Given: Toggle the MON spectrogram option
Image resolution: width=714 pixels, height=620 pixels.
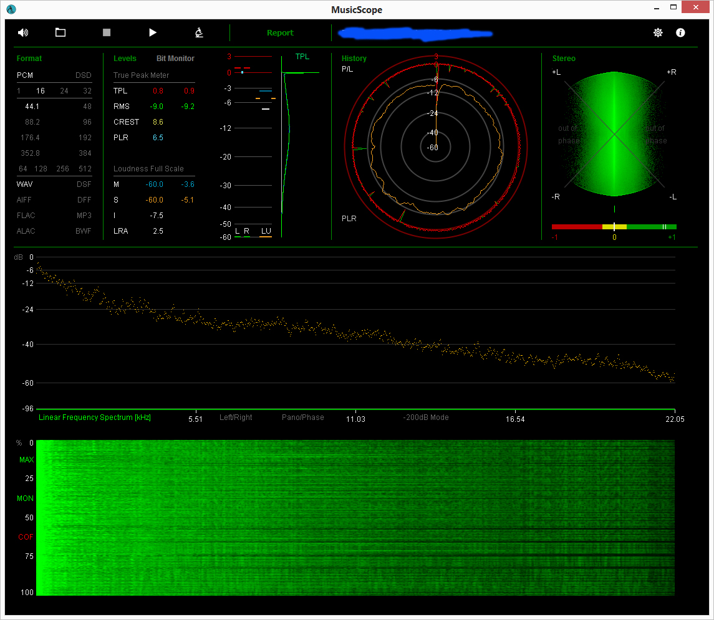Looking at the screenshot, I should (x=26, y=498).
